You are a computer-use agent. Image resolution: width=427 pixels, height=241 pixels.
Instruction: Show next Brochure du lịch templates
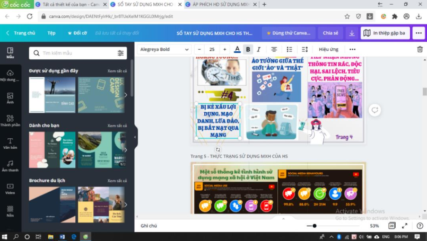tap(126, 204)
